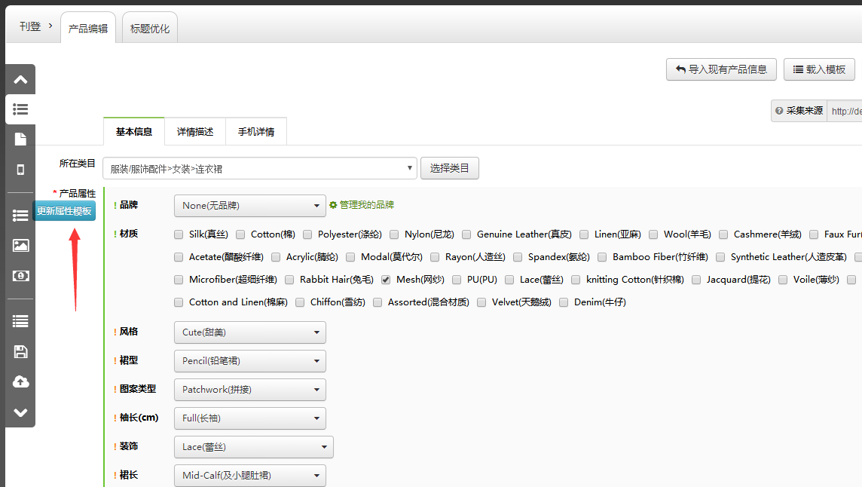Check the Chiffon(雪纺) checkbox
The image size is (862, 487).
(300, 302)
